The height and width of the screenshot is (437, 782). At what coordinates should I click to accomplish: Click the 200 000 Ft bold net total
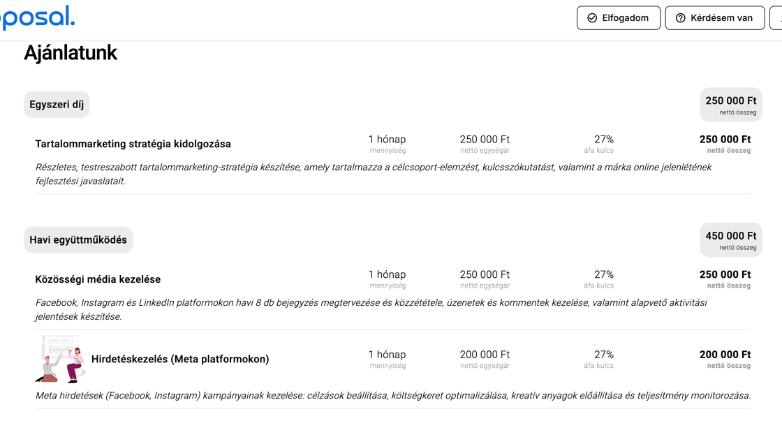tap(725, 355)
